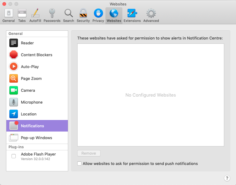Image resolution: width=236 pixels, height=185 pixels.
Task: Click inside the configured websites list
Action: click(151, 95)
